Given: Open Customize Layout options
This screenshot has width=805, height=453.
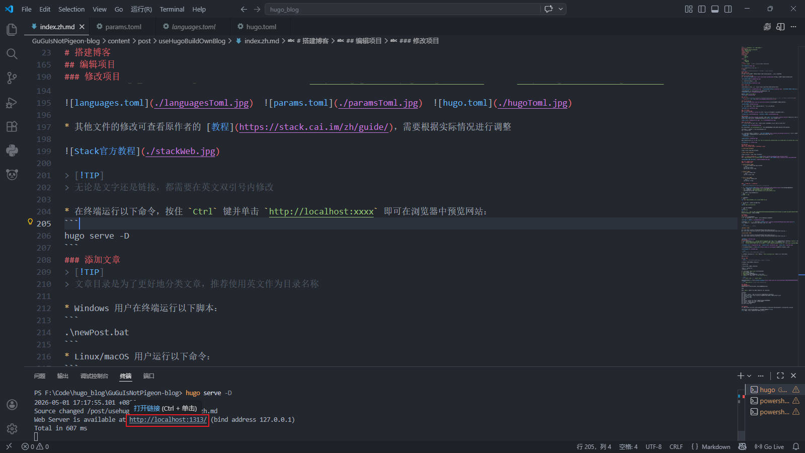Looking at the screenshot, I should point(689,9).
